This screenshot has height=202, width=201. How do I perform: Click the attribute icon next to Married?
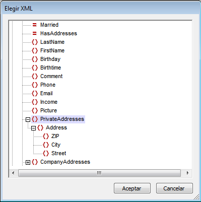point(35,25)
